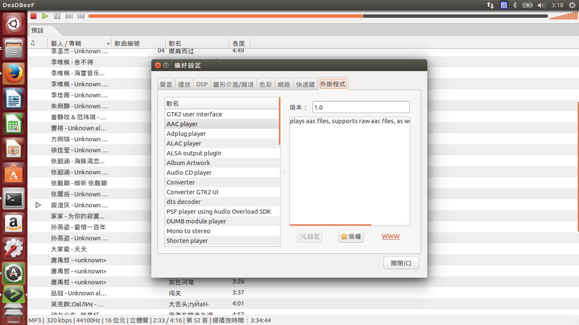The width and height of the screenshot is (579, 325).
Task: Open LibreOffice Writer from the launcher
Action: 14,99
